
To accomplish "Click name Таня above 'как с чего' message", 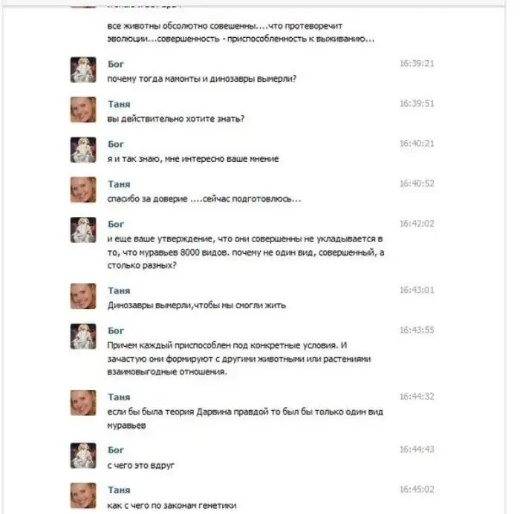I will [119, 489].
